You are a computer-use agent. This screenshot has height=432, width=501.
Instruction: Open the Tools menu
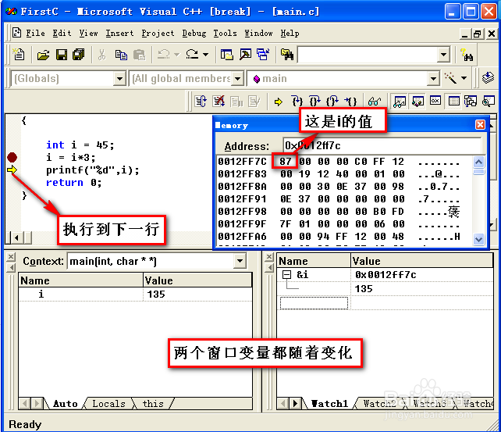point(225,34)
